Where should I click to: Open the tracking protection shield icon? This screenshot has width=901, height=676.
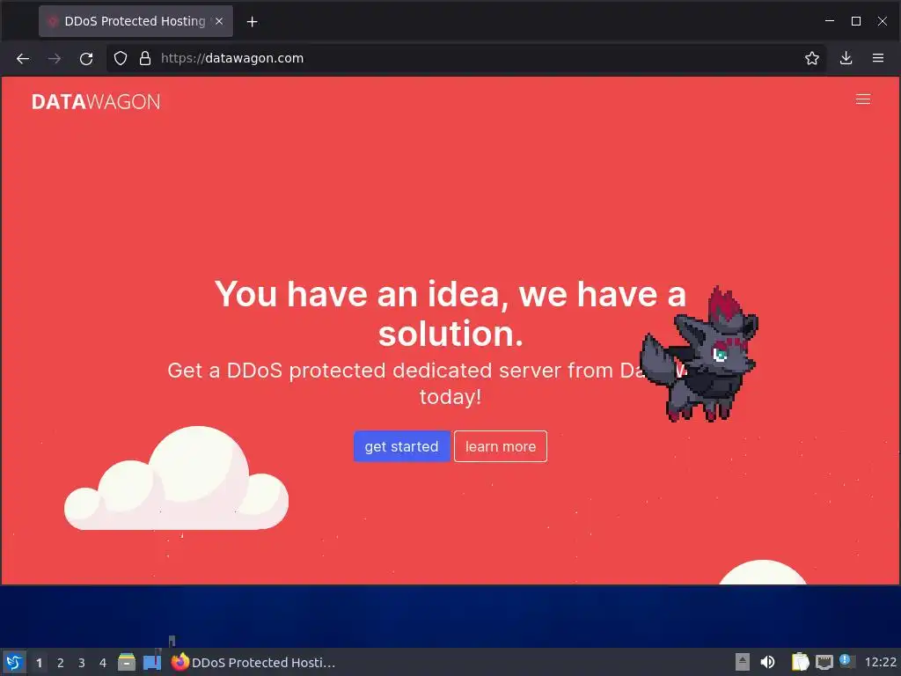pyautogui.click(x=120, y=59)
